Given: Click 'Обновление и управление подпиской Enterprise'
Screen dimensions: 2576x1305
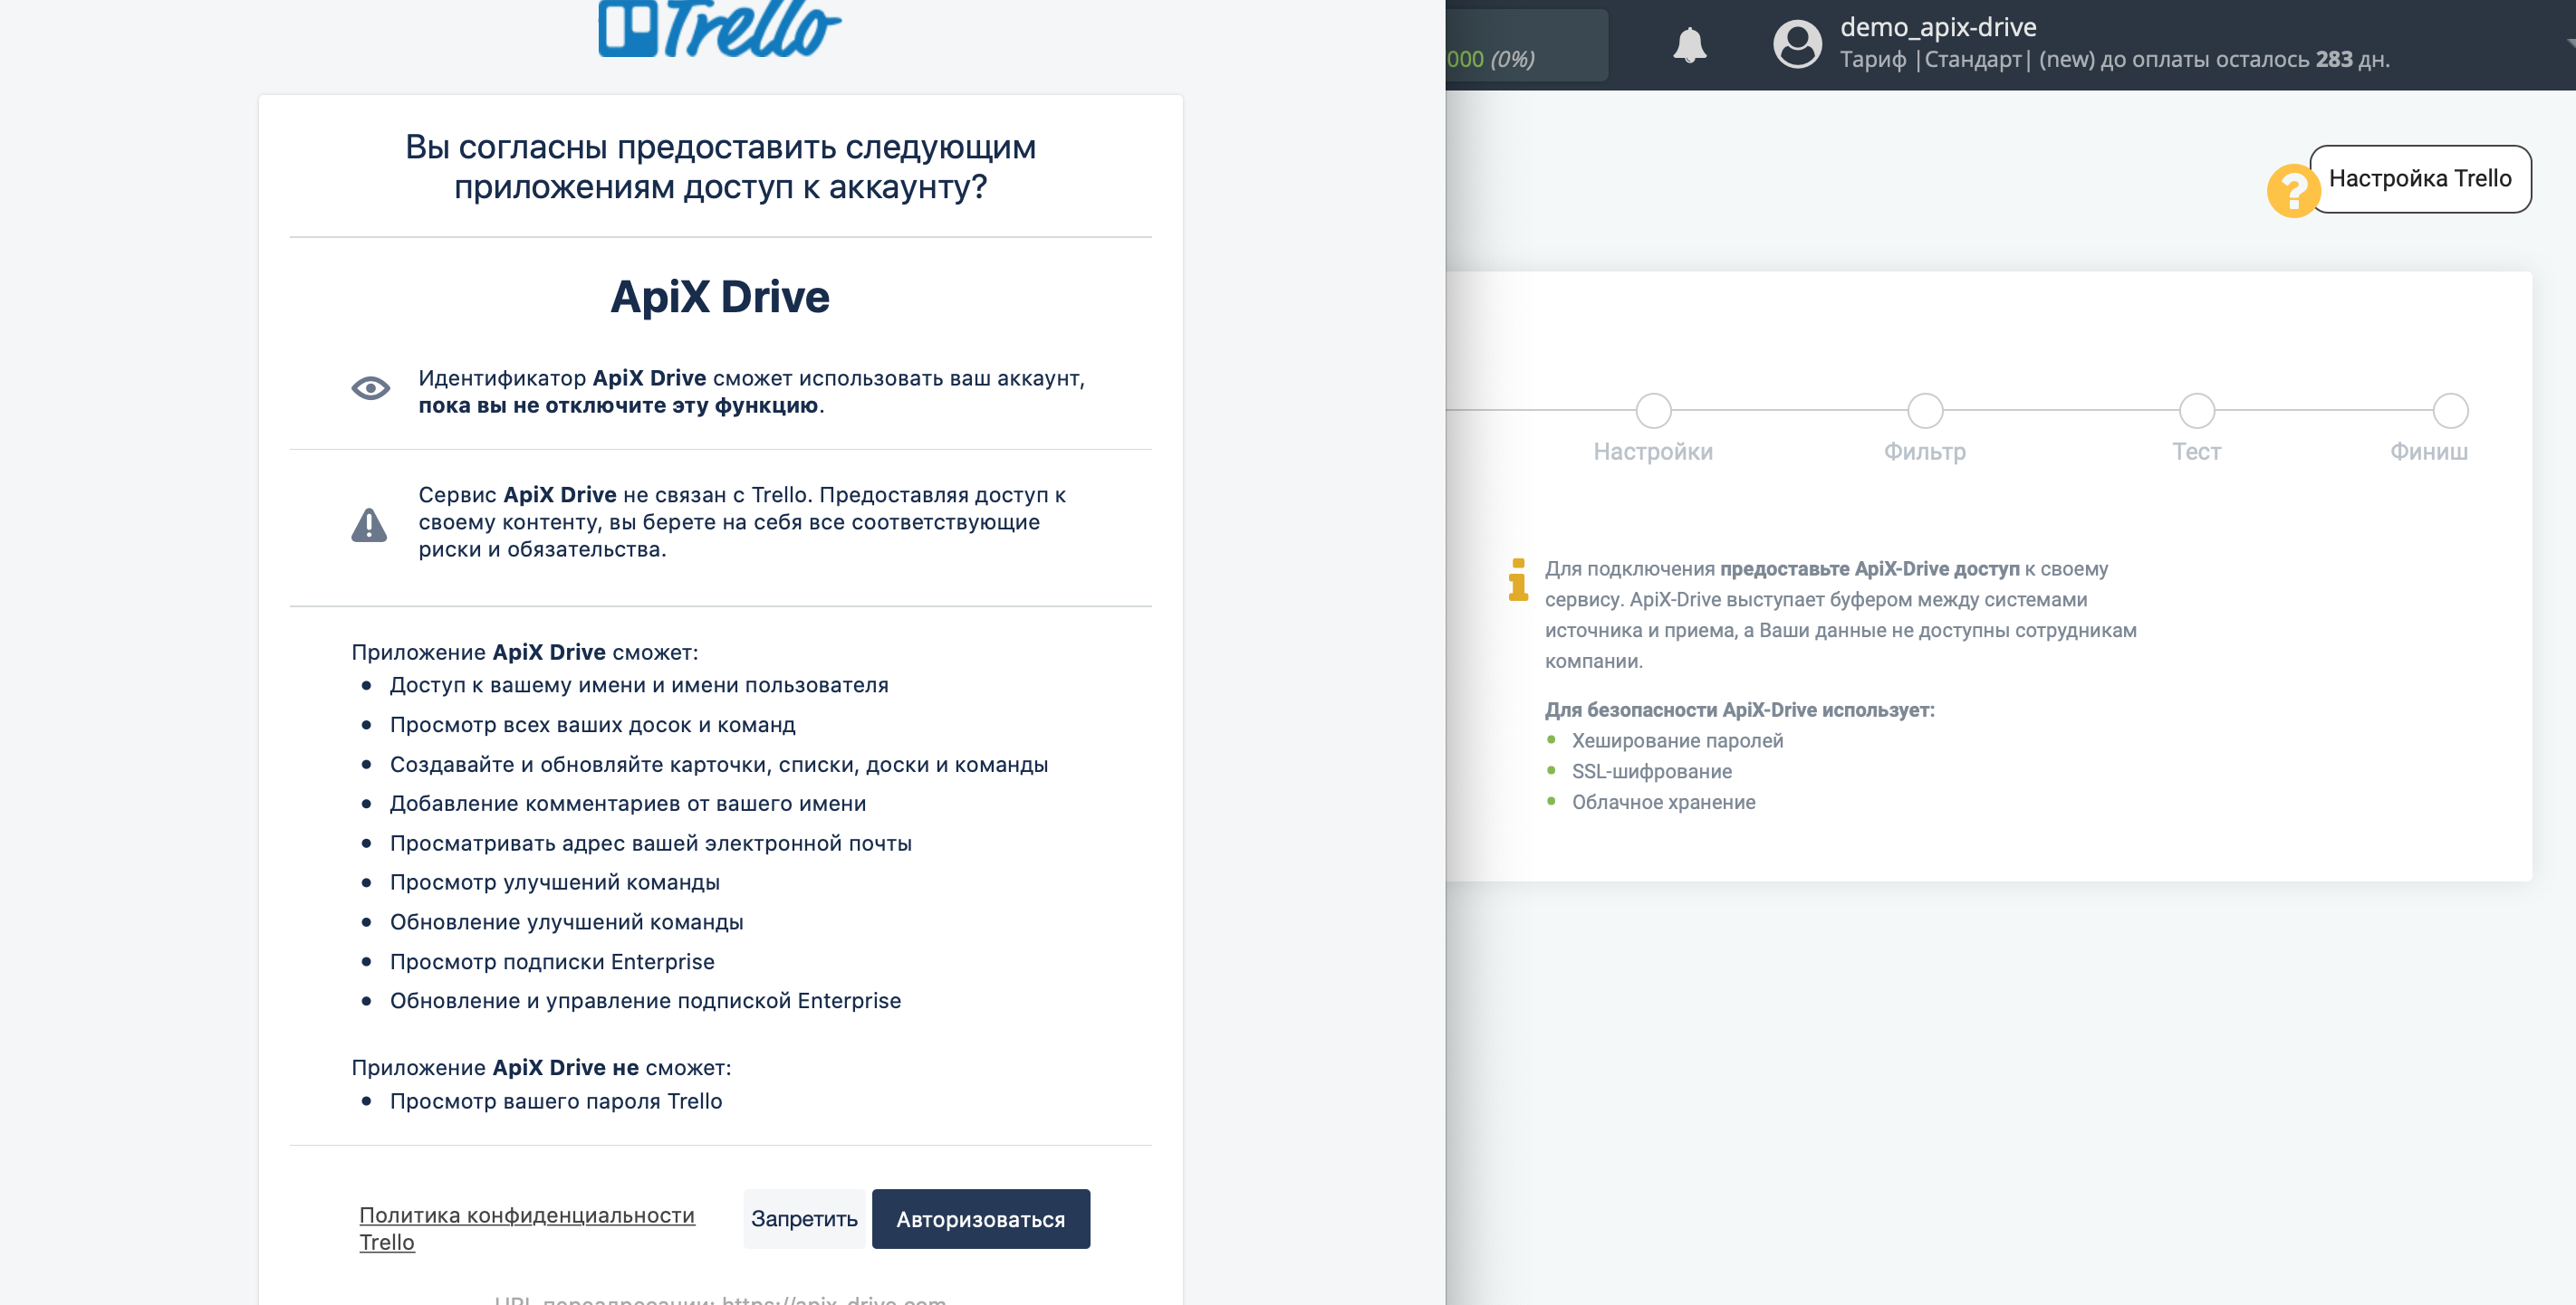Looking at the screenshot, I should 646,1001.
